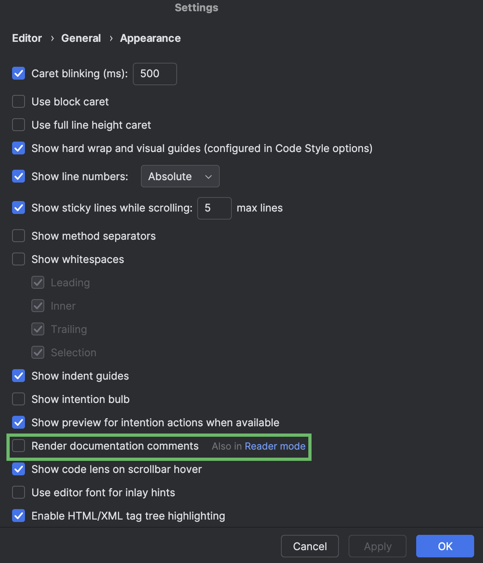Disable Show sticky lines while scrolling
This screenshot has height=563, width=483.
click(19, 208)
